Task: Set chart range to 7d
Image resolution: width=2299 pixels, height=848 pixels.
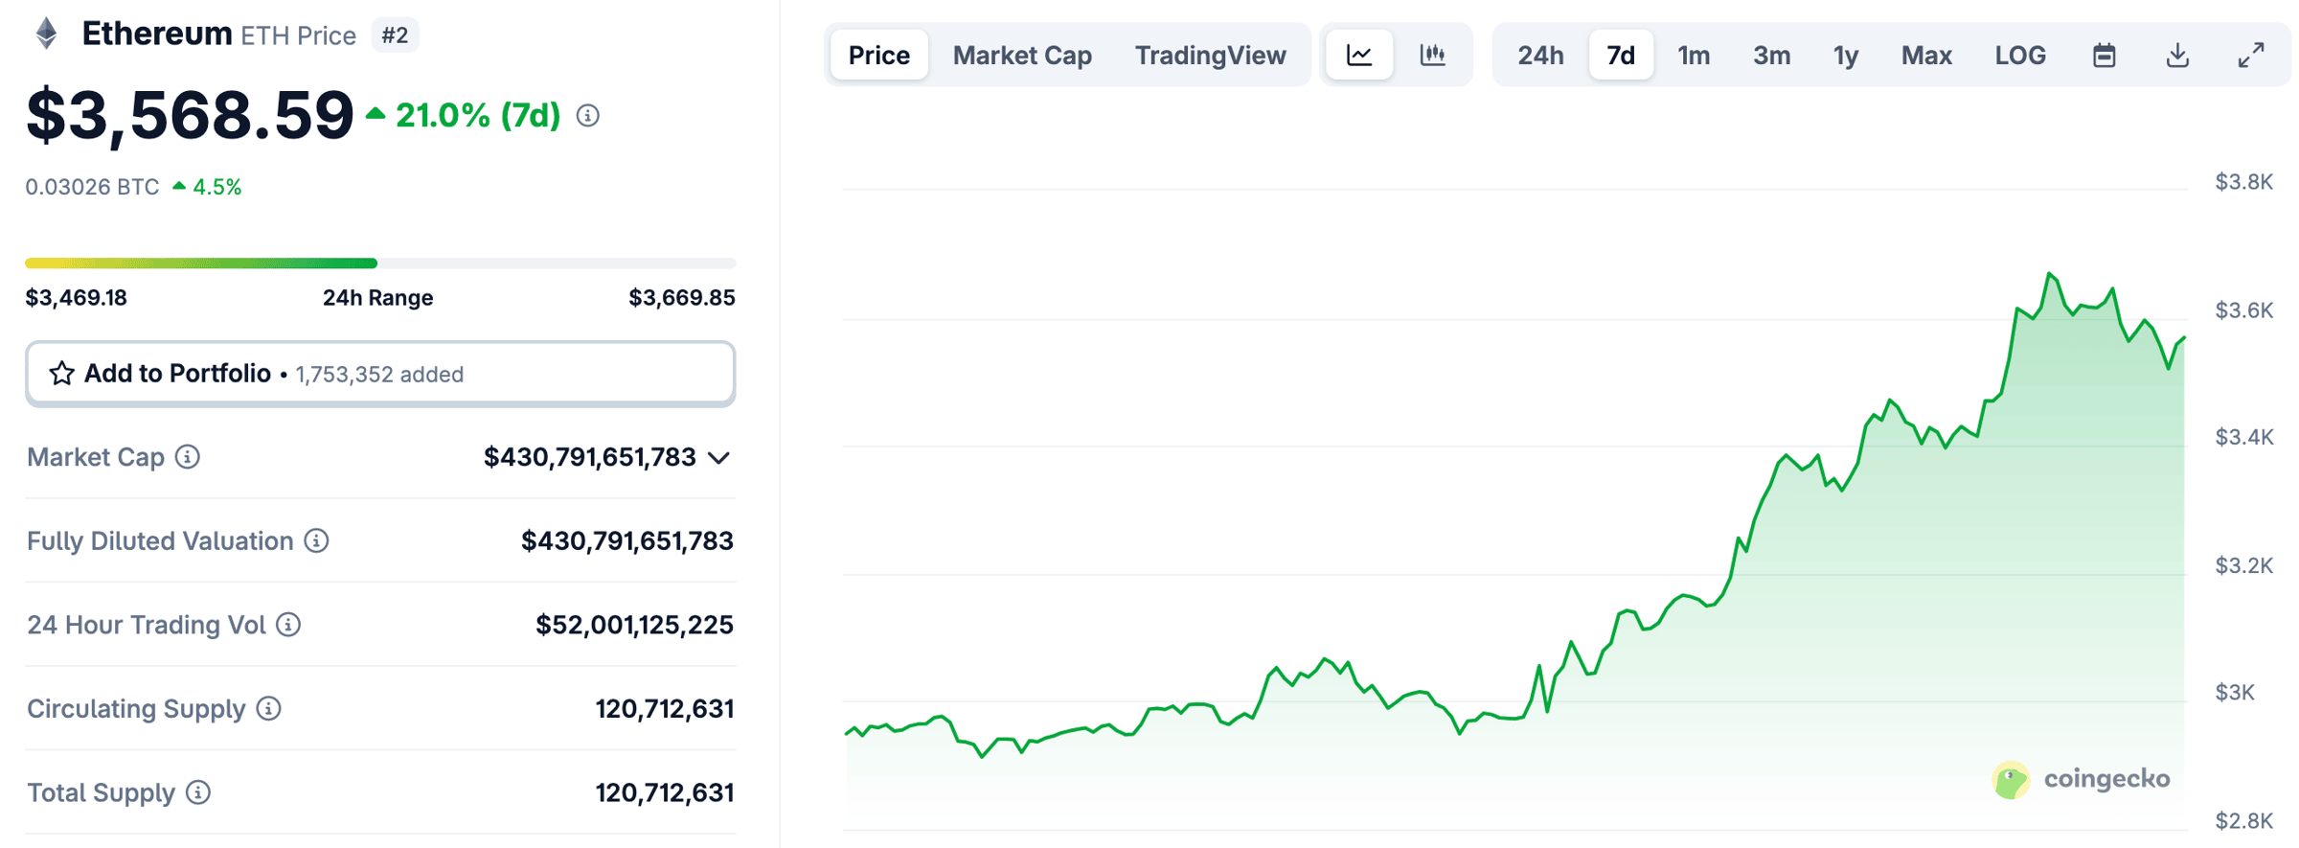Action: pyautogui.click(x=1621, y=56)
